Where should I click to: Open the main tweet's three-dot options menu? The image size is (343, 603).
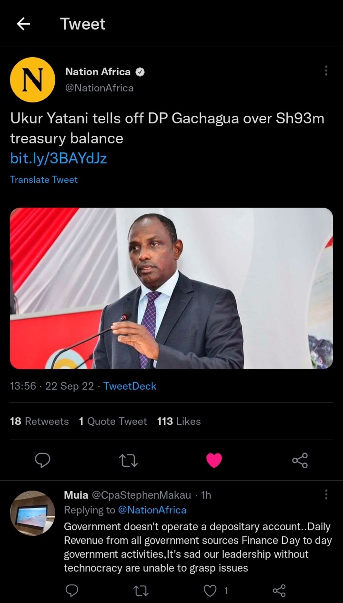coord(326,70)
